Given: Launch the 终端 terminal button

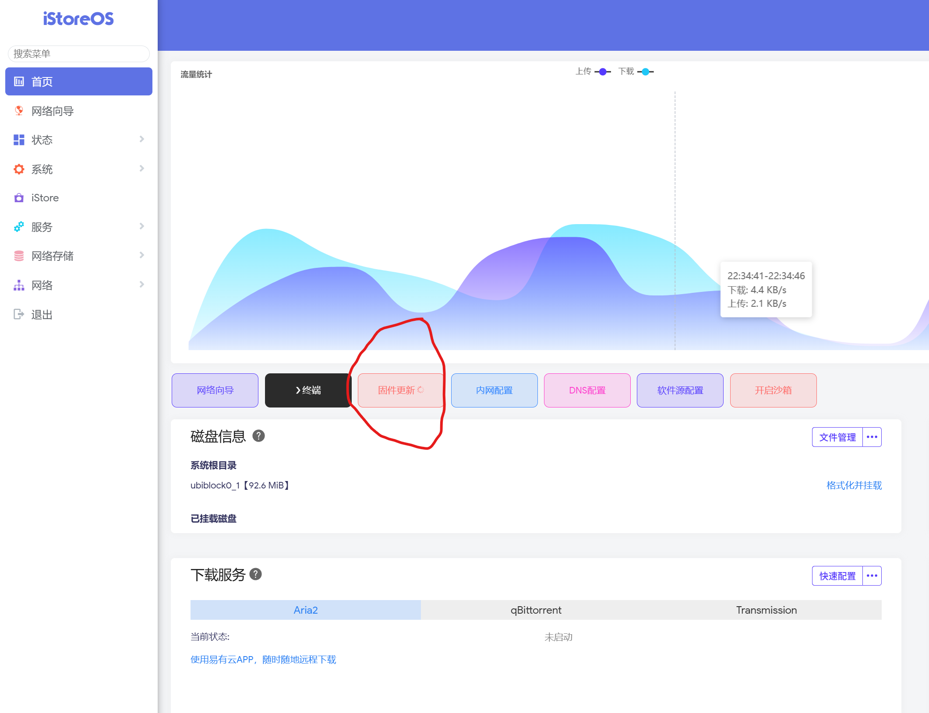Looking at the screenshot, I should pos(308,390).
